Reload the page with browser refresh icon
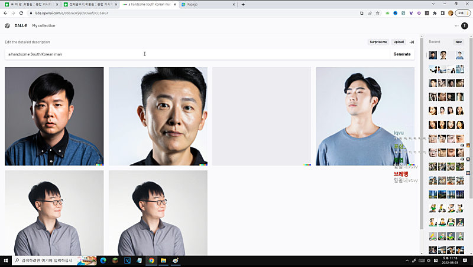Screen dimensions: 473x267 (x=21, y=12)
